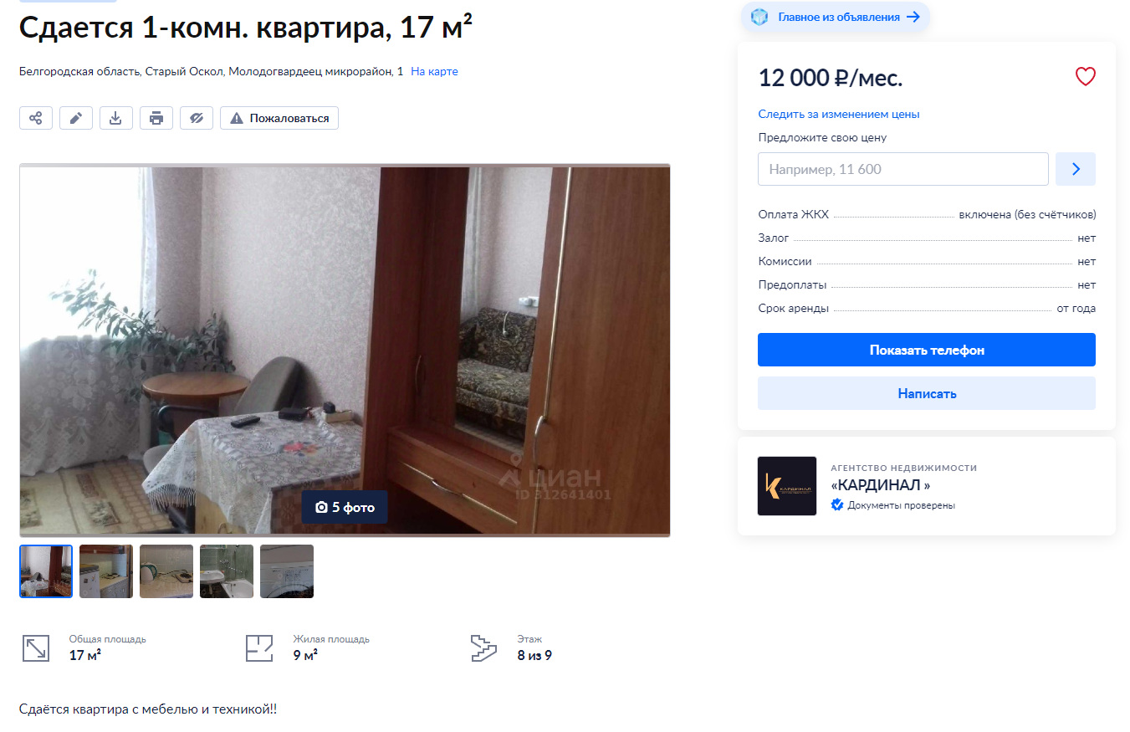The width and height of the screenshot is (1130, 732).
Task: Click the Пожаловаться report button
Action: pos(279,118)
